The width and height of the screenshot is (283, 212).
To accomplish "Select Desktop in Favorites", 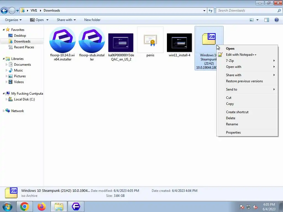I will click(20, 36).
